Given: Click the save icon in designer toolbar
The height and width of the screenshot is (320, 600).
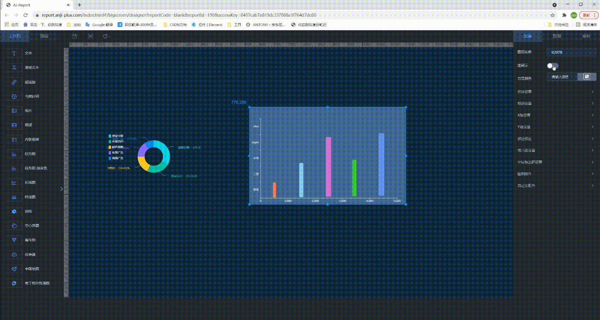Looking at the screenshot, I should (x=75, y=36).
